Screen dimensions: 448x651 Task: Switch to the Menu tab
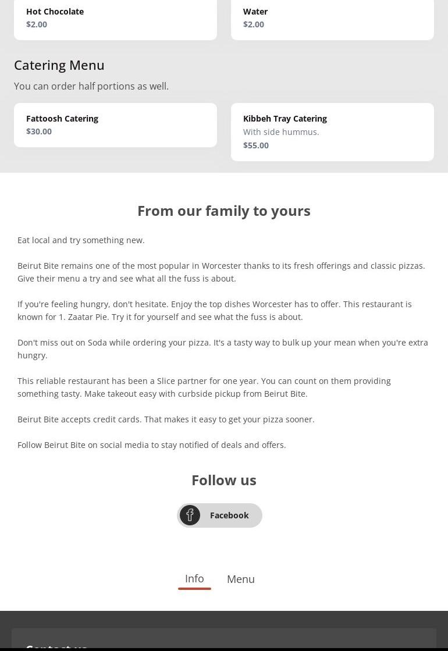(x=241, y=579)
